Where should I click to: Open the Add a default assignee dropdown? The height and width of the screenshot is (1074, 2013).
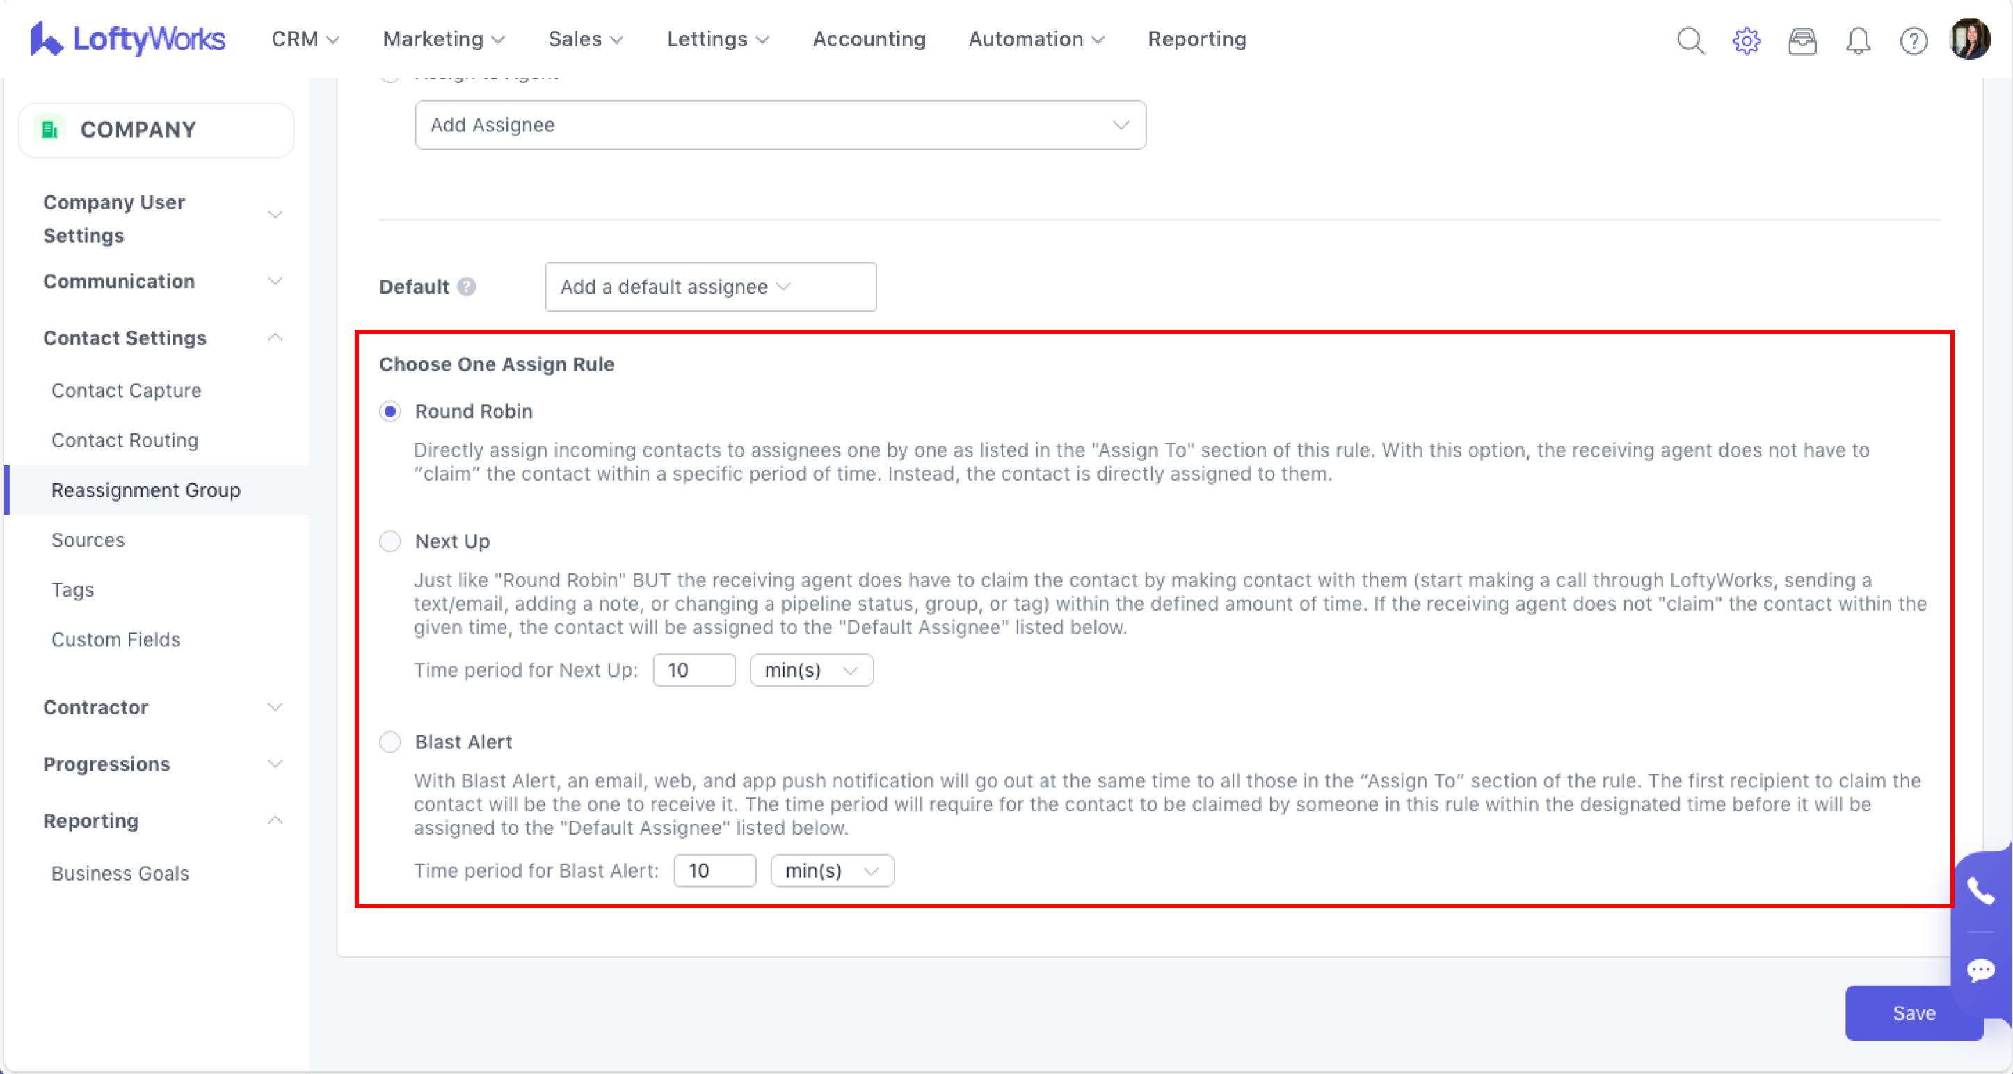(x=709, y=287)
